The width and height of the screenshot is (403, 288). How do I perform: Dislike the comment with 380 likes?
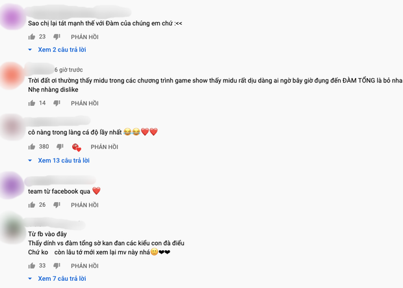tap(60, 146)
